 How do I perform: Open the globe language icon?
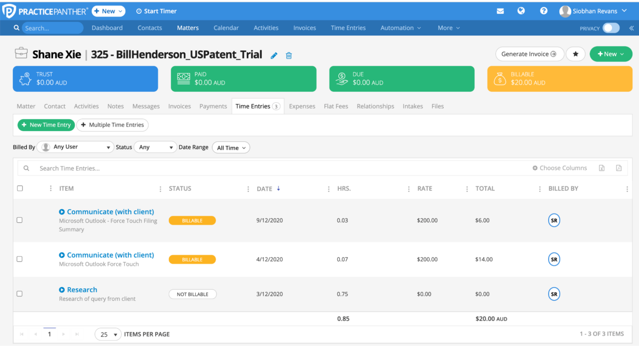pyautogui.click(x=521, y=11)
